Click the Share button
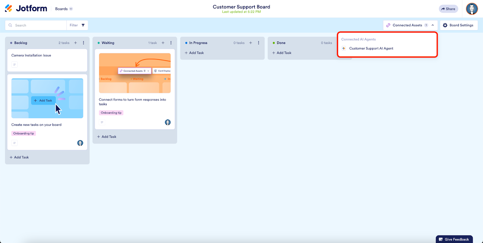 (x=448, y=9)
